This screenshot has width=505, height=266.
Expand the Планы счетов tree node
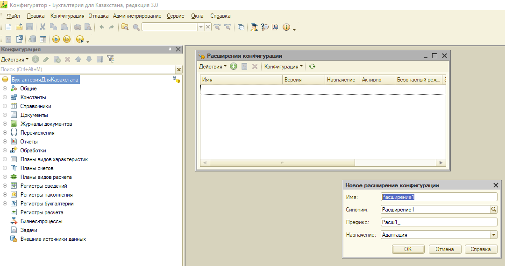[x=5, y=168]
